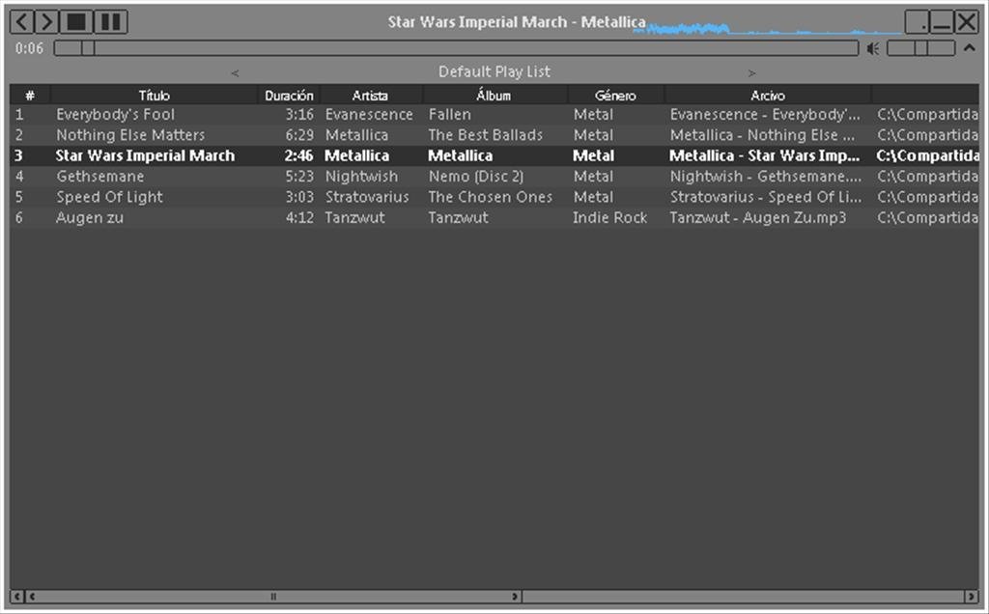Click the horizontal scrollbar thumb
Screen dimensions: 989x614
[273, 597]
